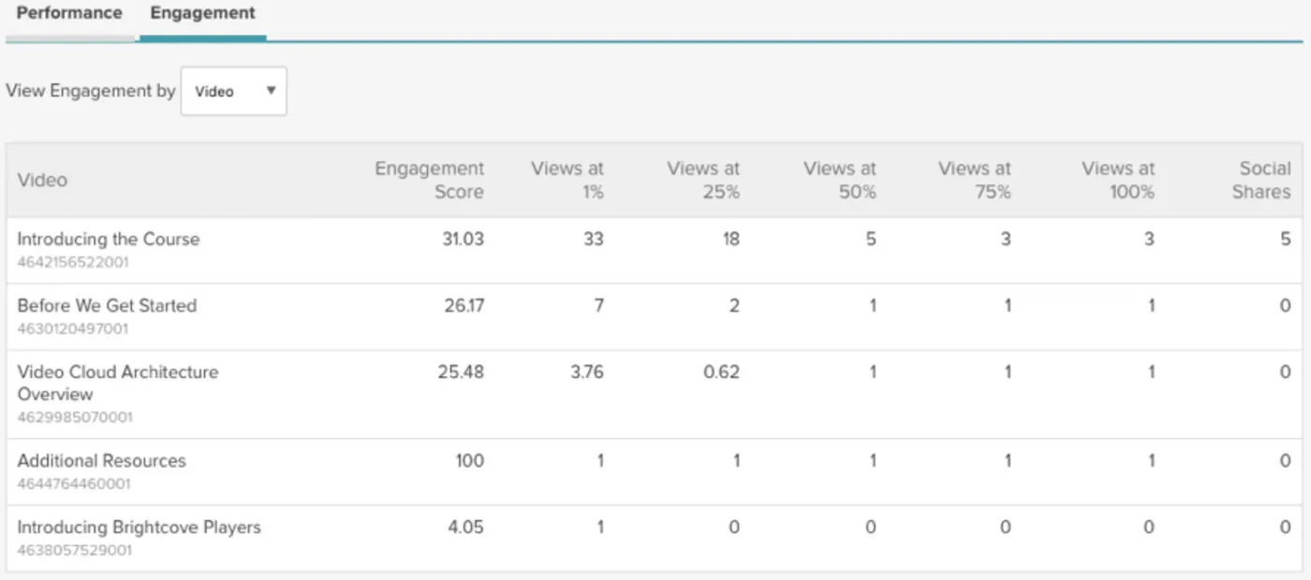Screen dimensions: 1311x580
Task: Sort by Views at 100% header
Action: (x=1118, y=180)
